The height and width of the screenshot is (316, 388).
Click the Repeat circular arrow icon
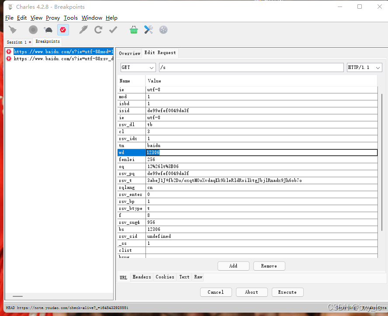[x=98, y=30]
